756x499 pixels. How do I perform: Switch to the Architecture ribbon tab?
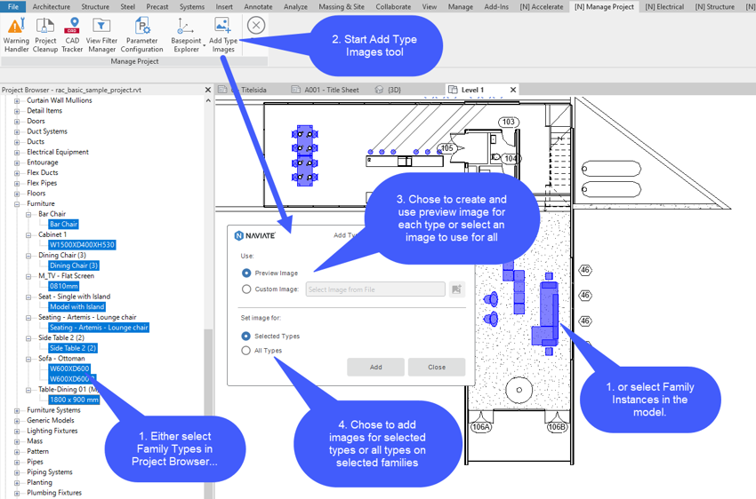51,7
